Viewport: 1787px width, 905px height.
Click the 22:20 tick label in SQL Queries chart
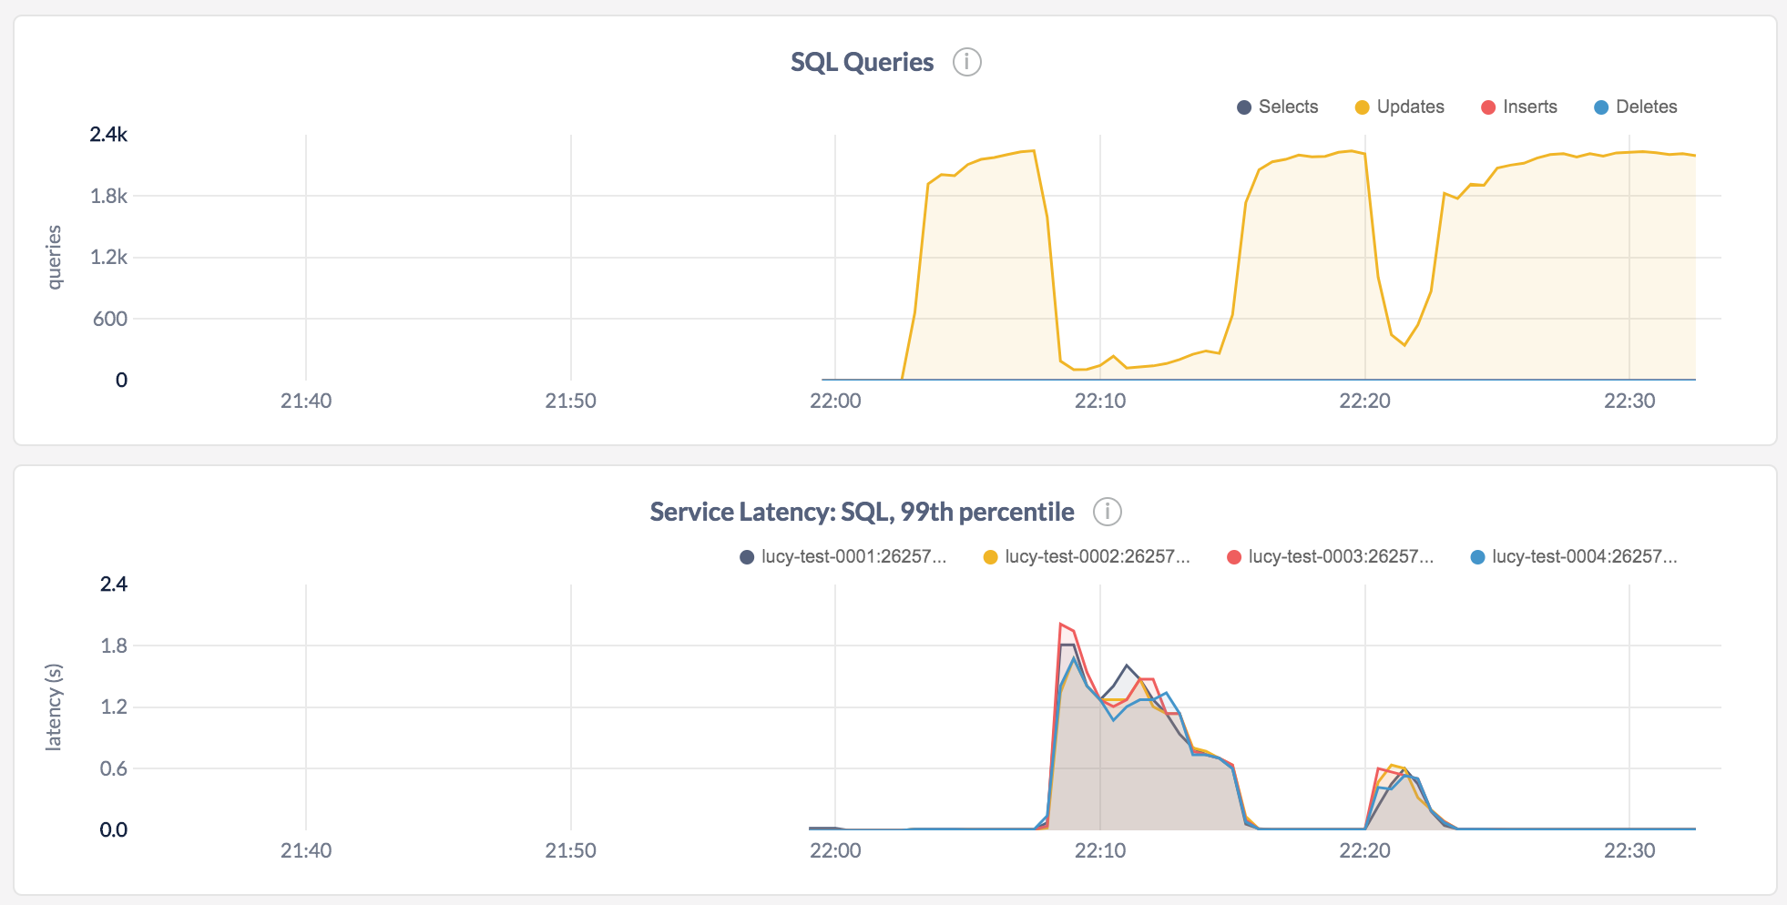coord(1364,401)
